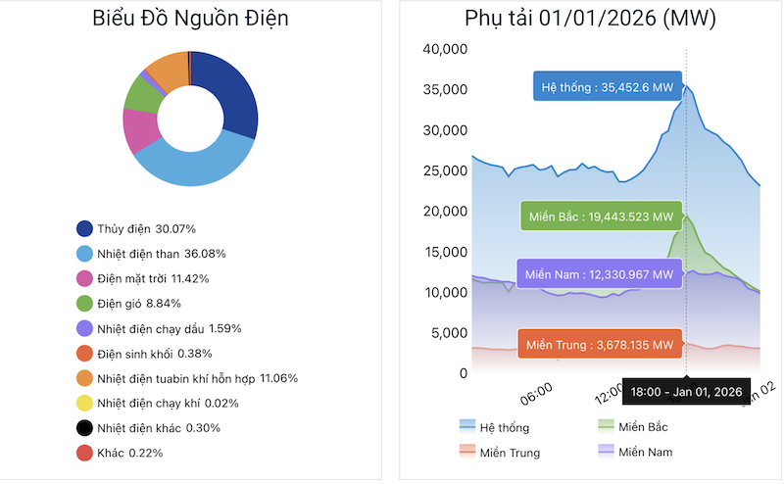Screen dimensions: 784x484
Task: Click Nhiệt điện tuabin khí hỗn hợp dot
Action: 85,378
